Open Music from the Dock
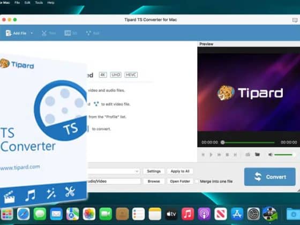Image resolution: width=300 pixels, height=225 pixels. (x=187, y=214)
